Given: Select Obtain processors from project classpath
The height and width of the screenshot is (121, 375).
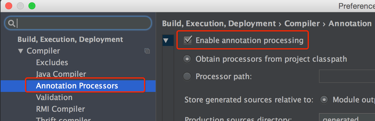Looking at the screenshot, I should [x=187, y=59].
